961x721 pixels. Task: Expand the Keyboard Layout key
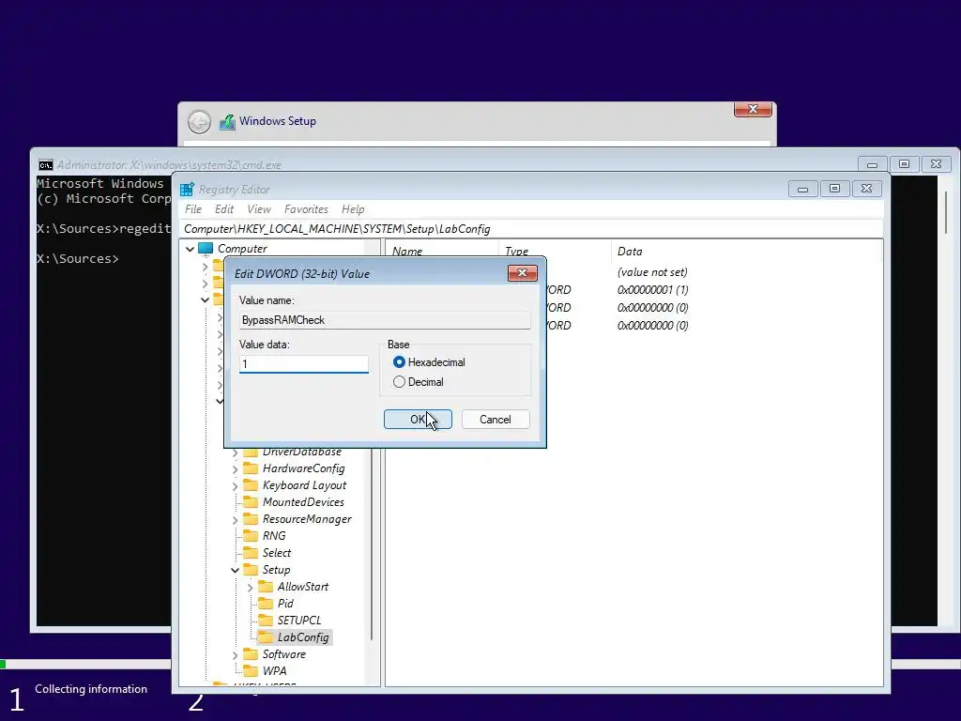pyautogui.click(x=235, y=486)
